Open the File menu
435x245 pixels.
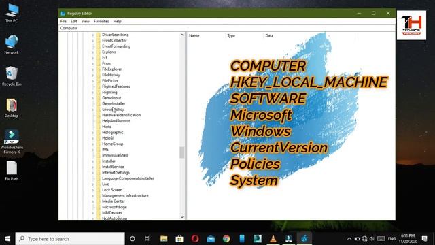pos(63,21)
